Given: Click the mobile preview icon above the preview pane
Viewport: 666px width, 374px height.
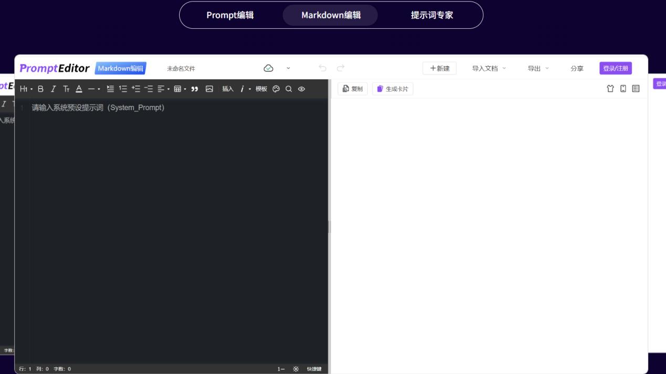Looking at the screenshot, I should pyautogui.click(x=623, y=89).
